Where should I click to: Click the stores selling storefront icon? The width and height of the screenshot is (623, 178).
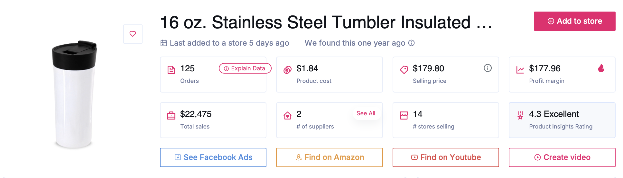tap(404, 115)
